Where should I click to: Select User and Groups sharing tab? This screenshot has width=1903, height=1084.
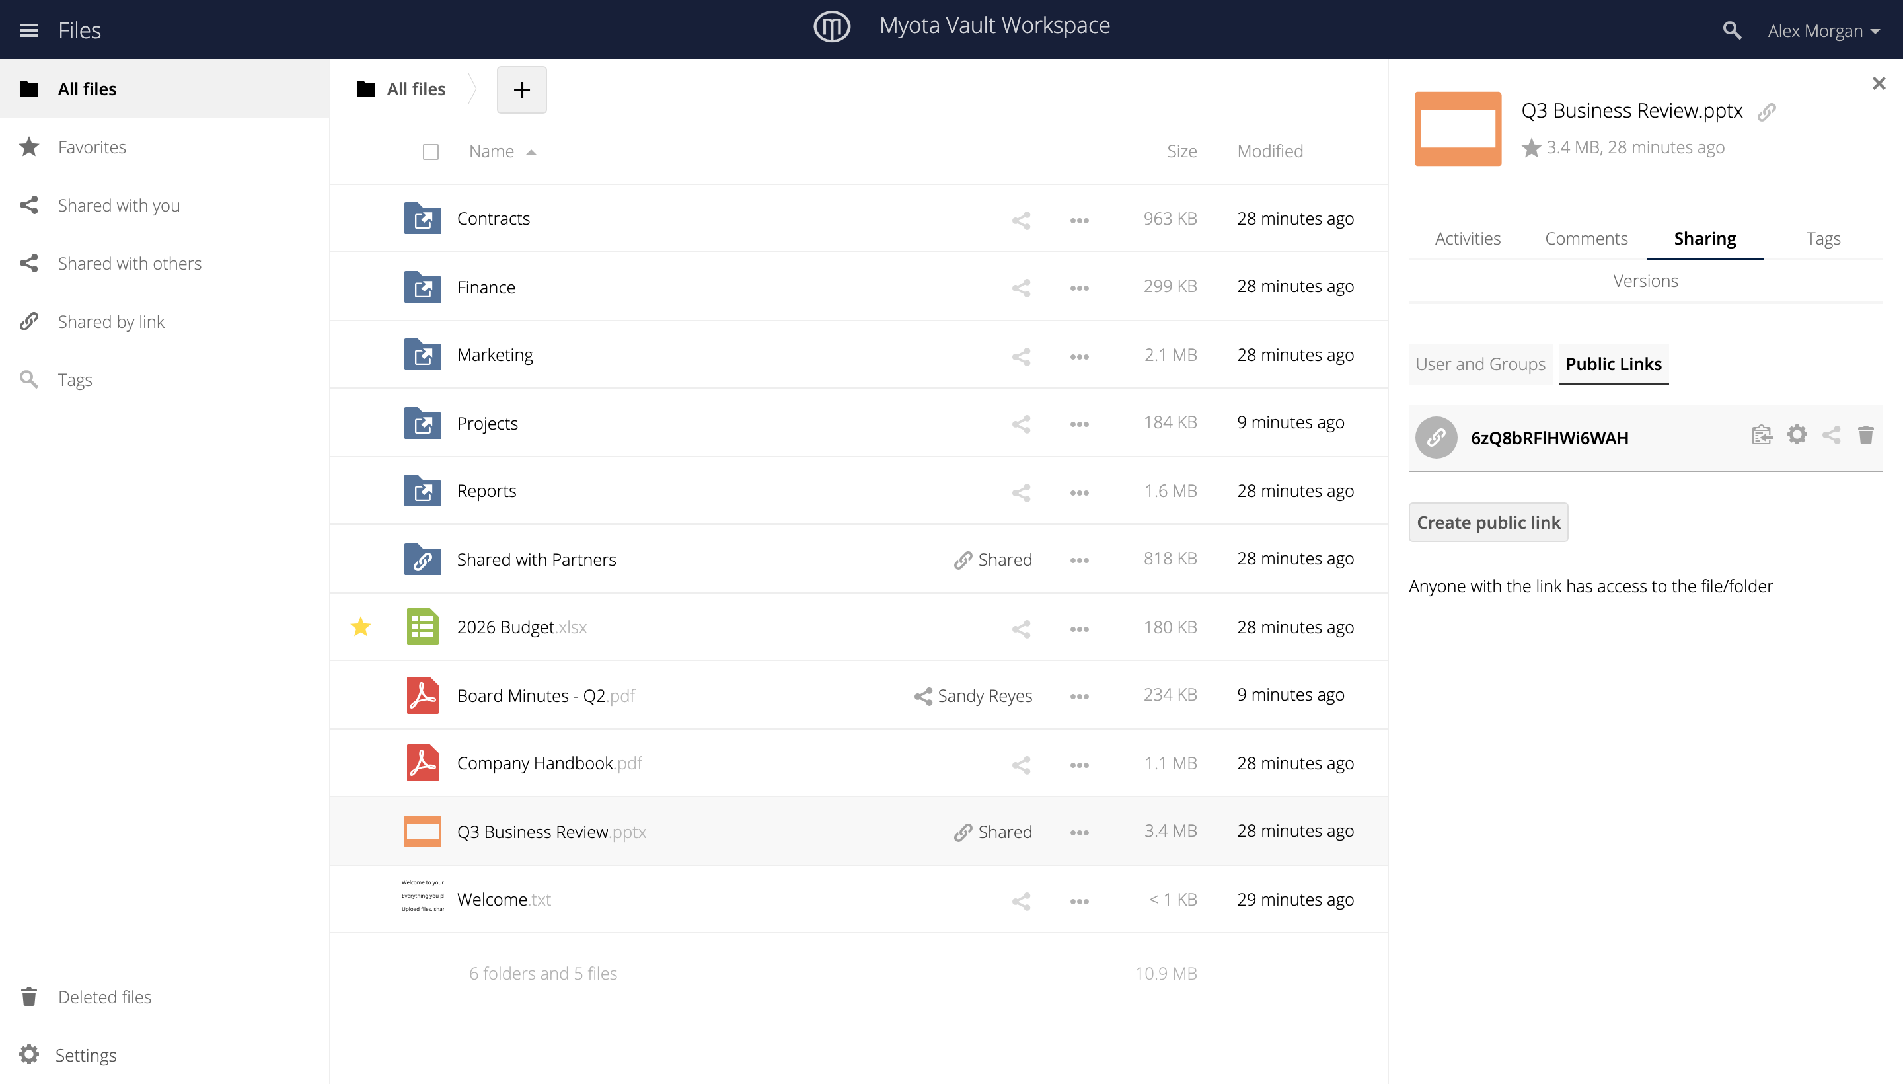tap(1479, 364)
